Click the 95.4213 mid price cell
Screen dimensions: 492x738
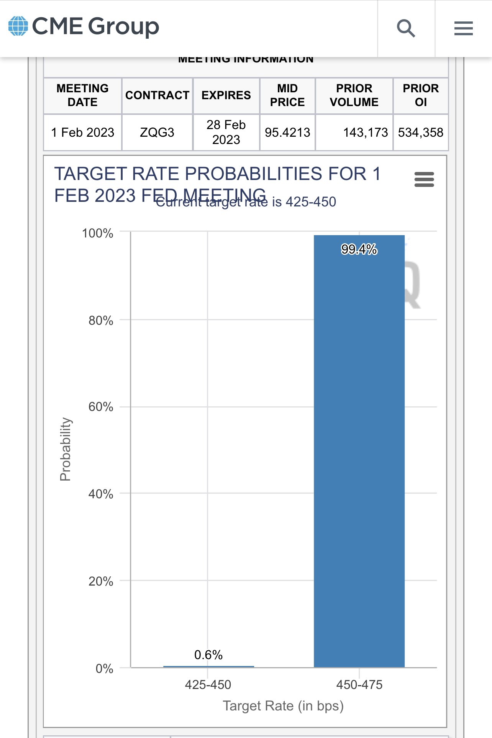[x=287, y=133]
